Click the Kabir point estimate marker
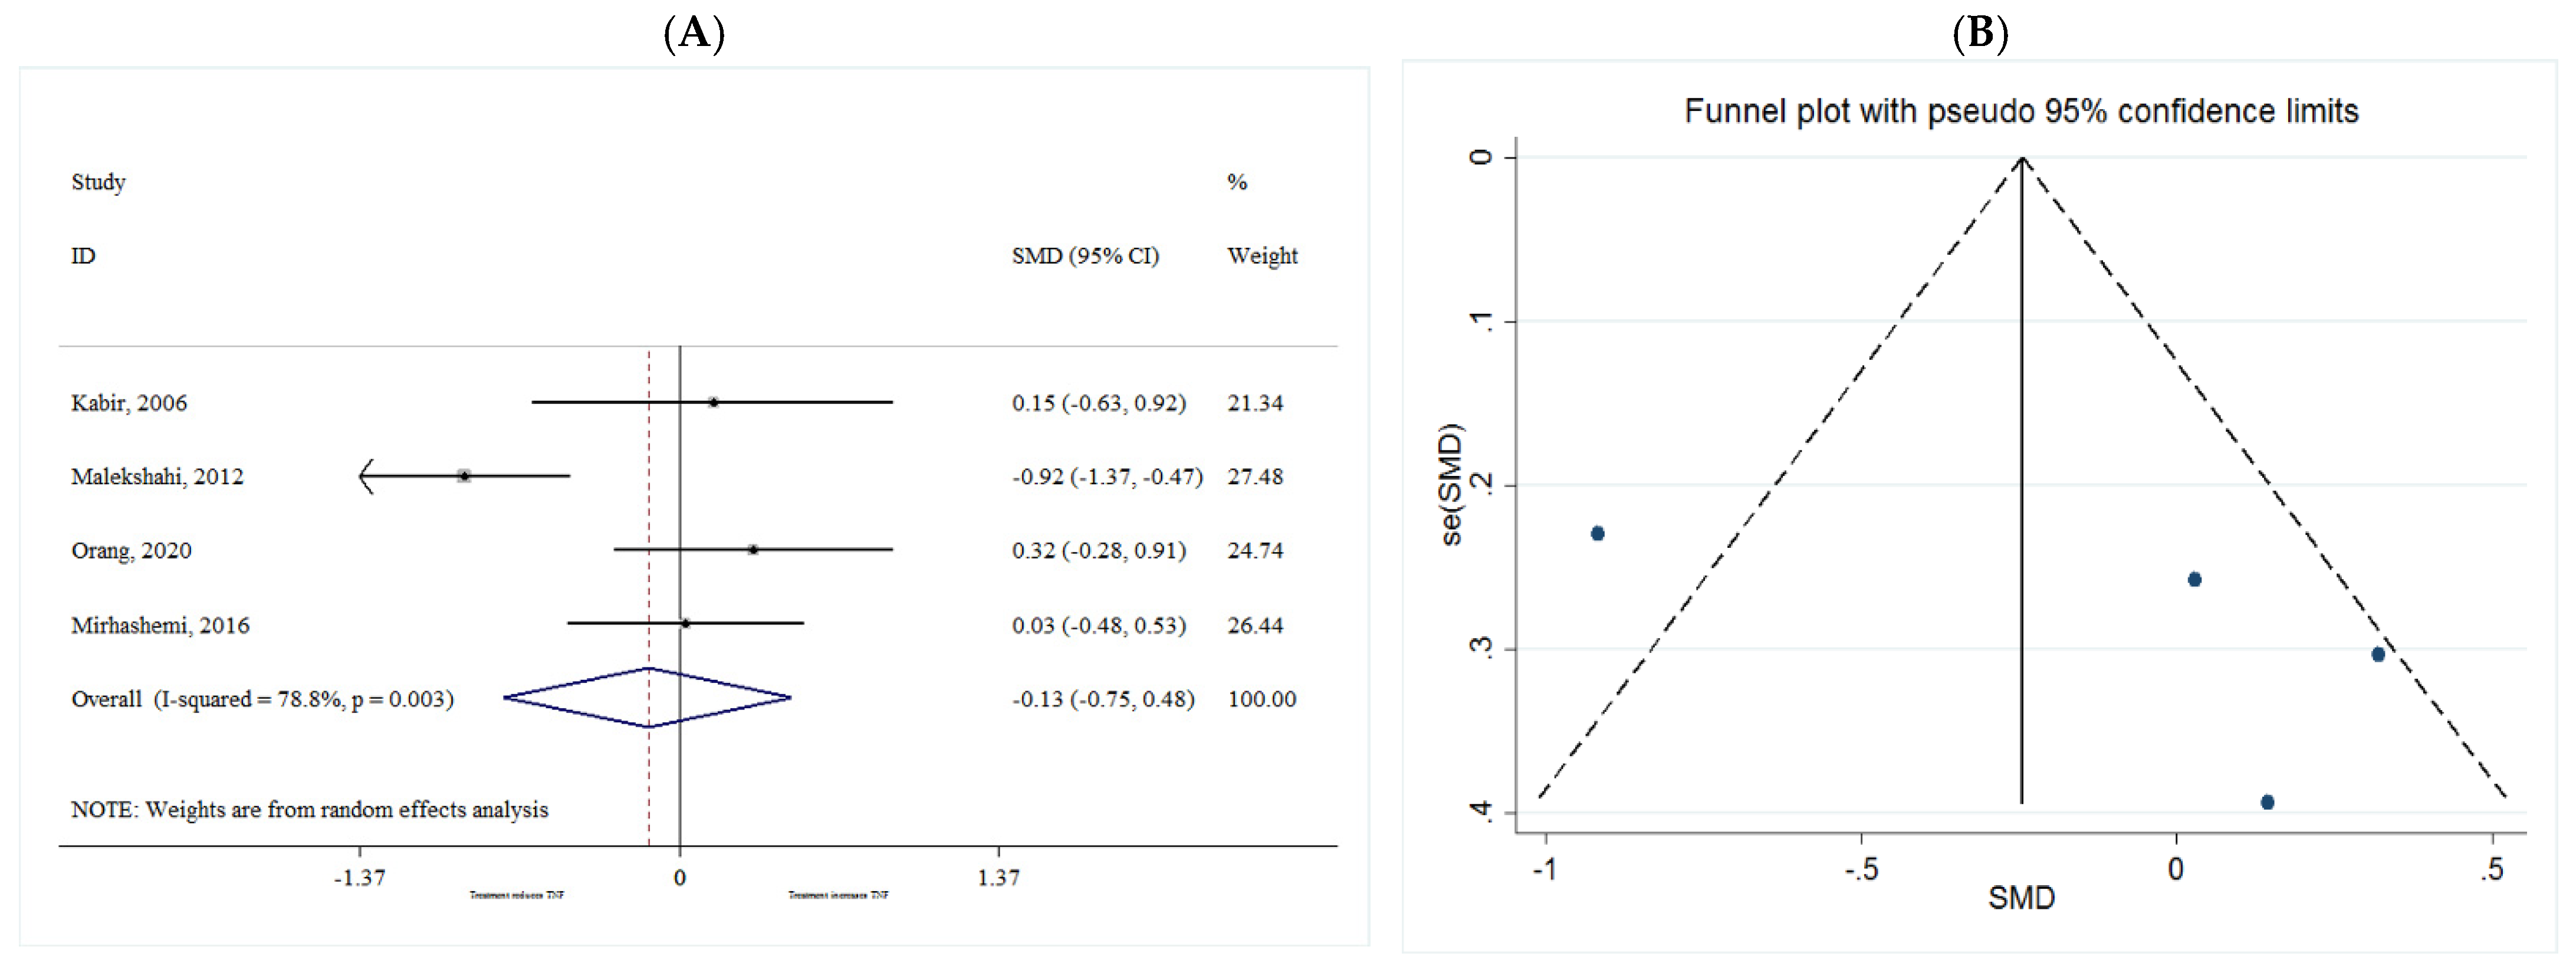This screenshot has height=976, width=2576. click(713, 402)
